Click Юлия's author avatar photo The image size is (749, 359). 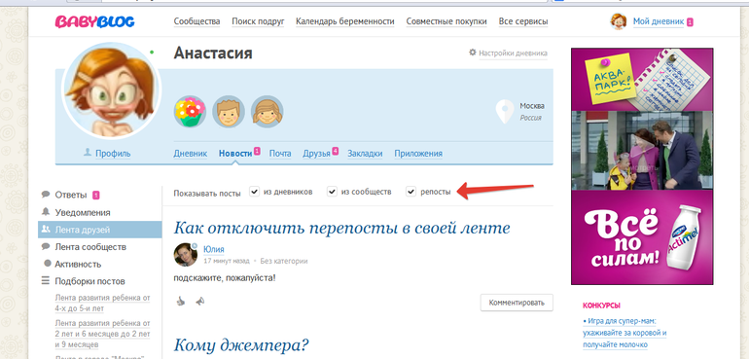pyautogui.click(x=186, y=254)
